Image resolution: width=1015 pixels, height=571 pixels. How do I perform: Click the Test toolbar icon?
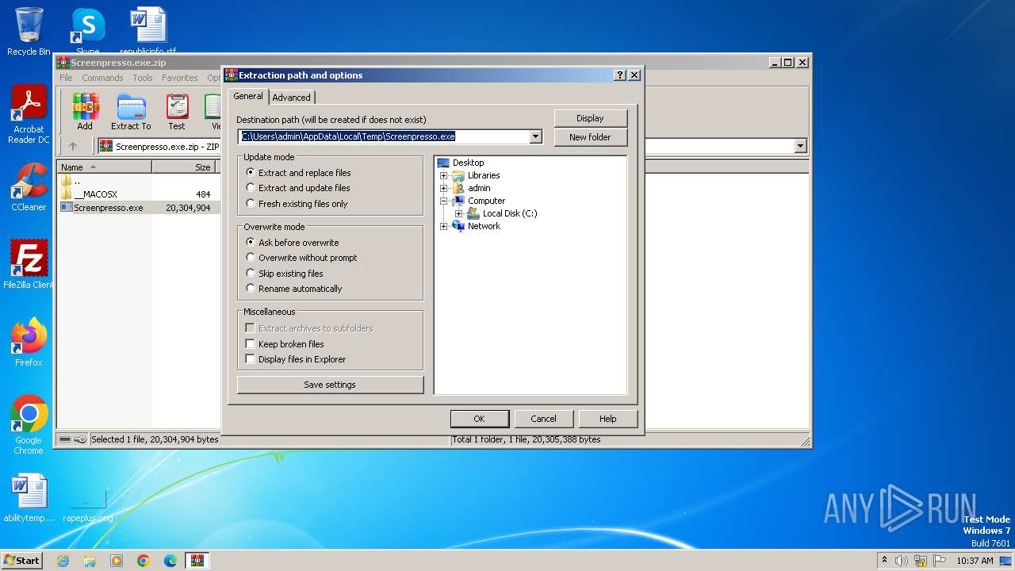[177, 112]
